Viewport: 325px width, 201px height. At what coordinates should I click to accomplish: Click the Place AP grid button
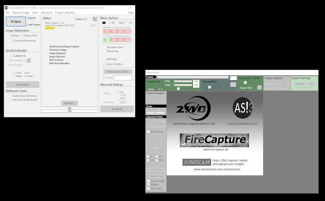[157, 176]
